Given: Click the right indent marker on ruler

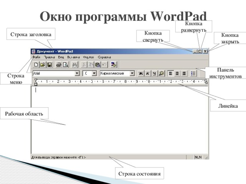Looking at the screenshot, I should point(206,82).
